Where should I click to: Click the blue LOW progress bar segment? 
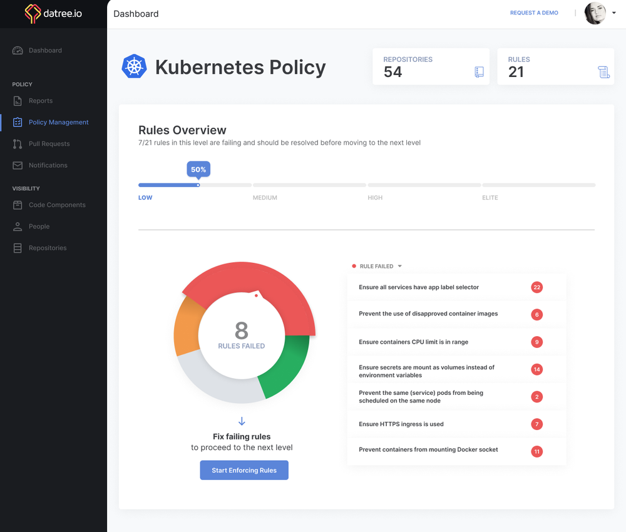(x=169, y=185)
